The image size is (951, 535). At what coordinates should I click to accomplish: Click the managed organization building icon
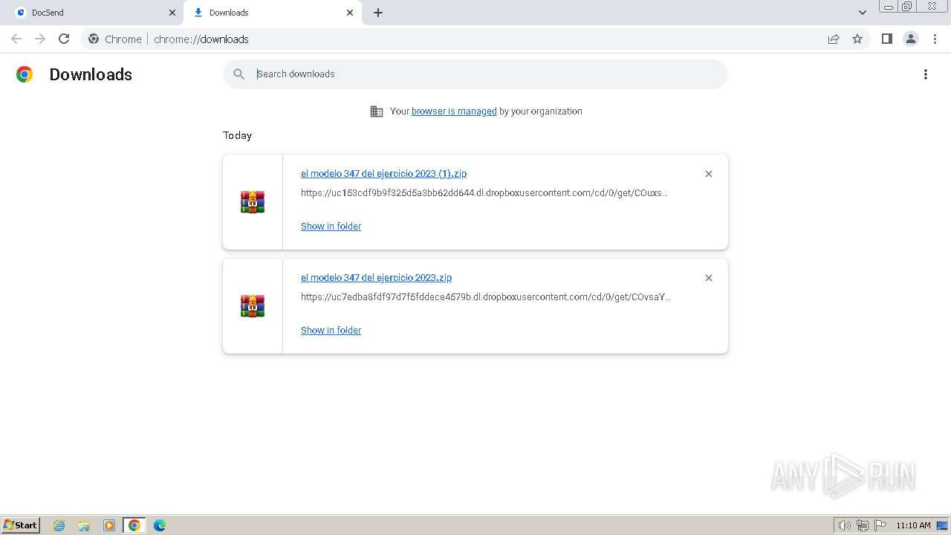[377, 111]
